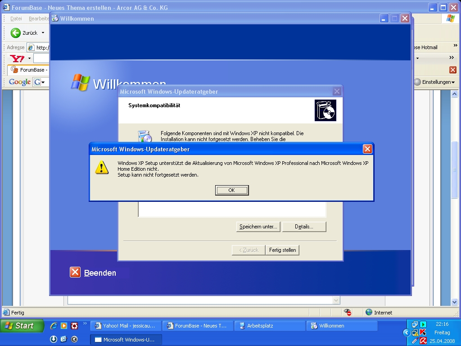Image resolution: width=461 pixels, height=346 pixels.
Task: Click Fertig stellen button
Action: [282, 250]
